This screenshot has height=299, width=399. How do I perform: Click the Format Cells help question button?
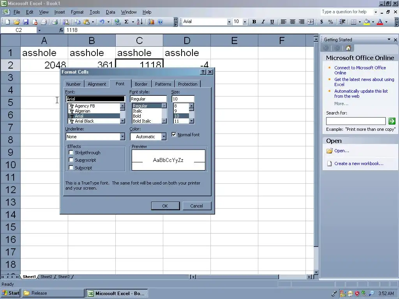coord(203,72)
